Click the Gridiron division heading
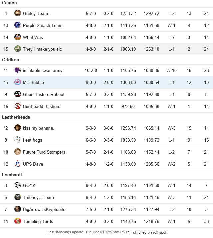 [10, 60]
